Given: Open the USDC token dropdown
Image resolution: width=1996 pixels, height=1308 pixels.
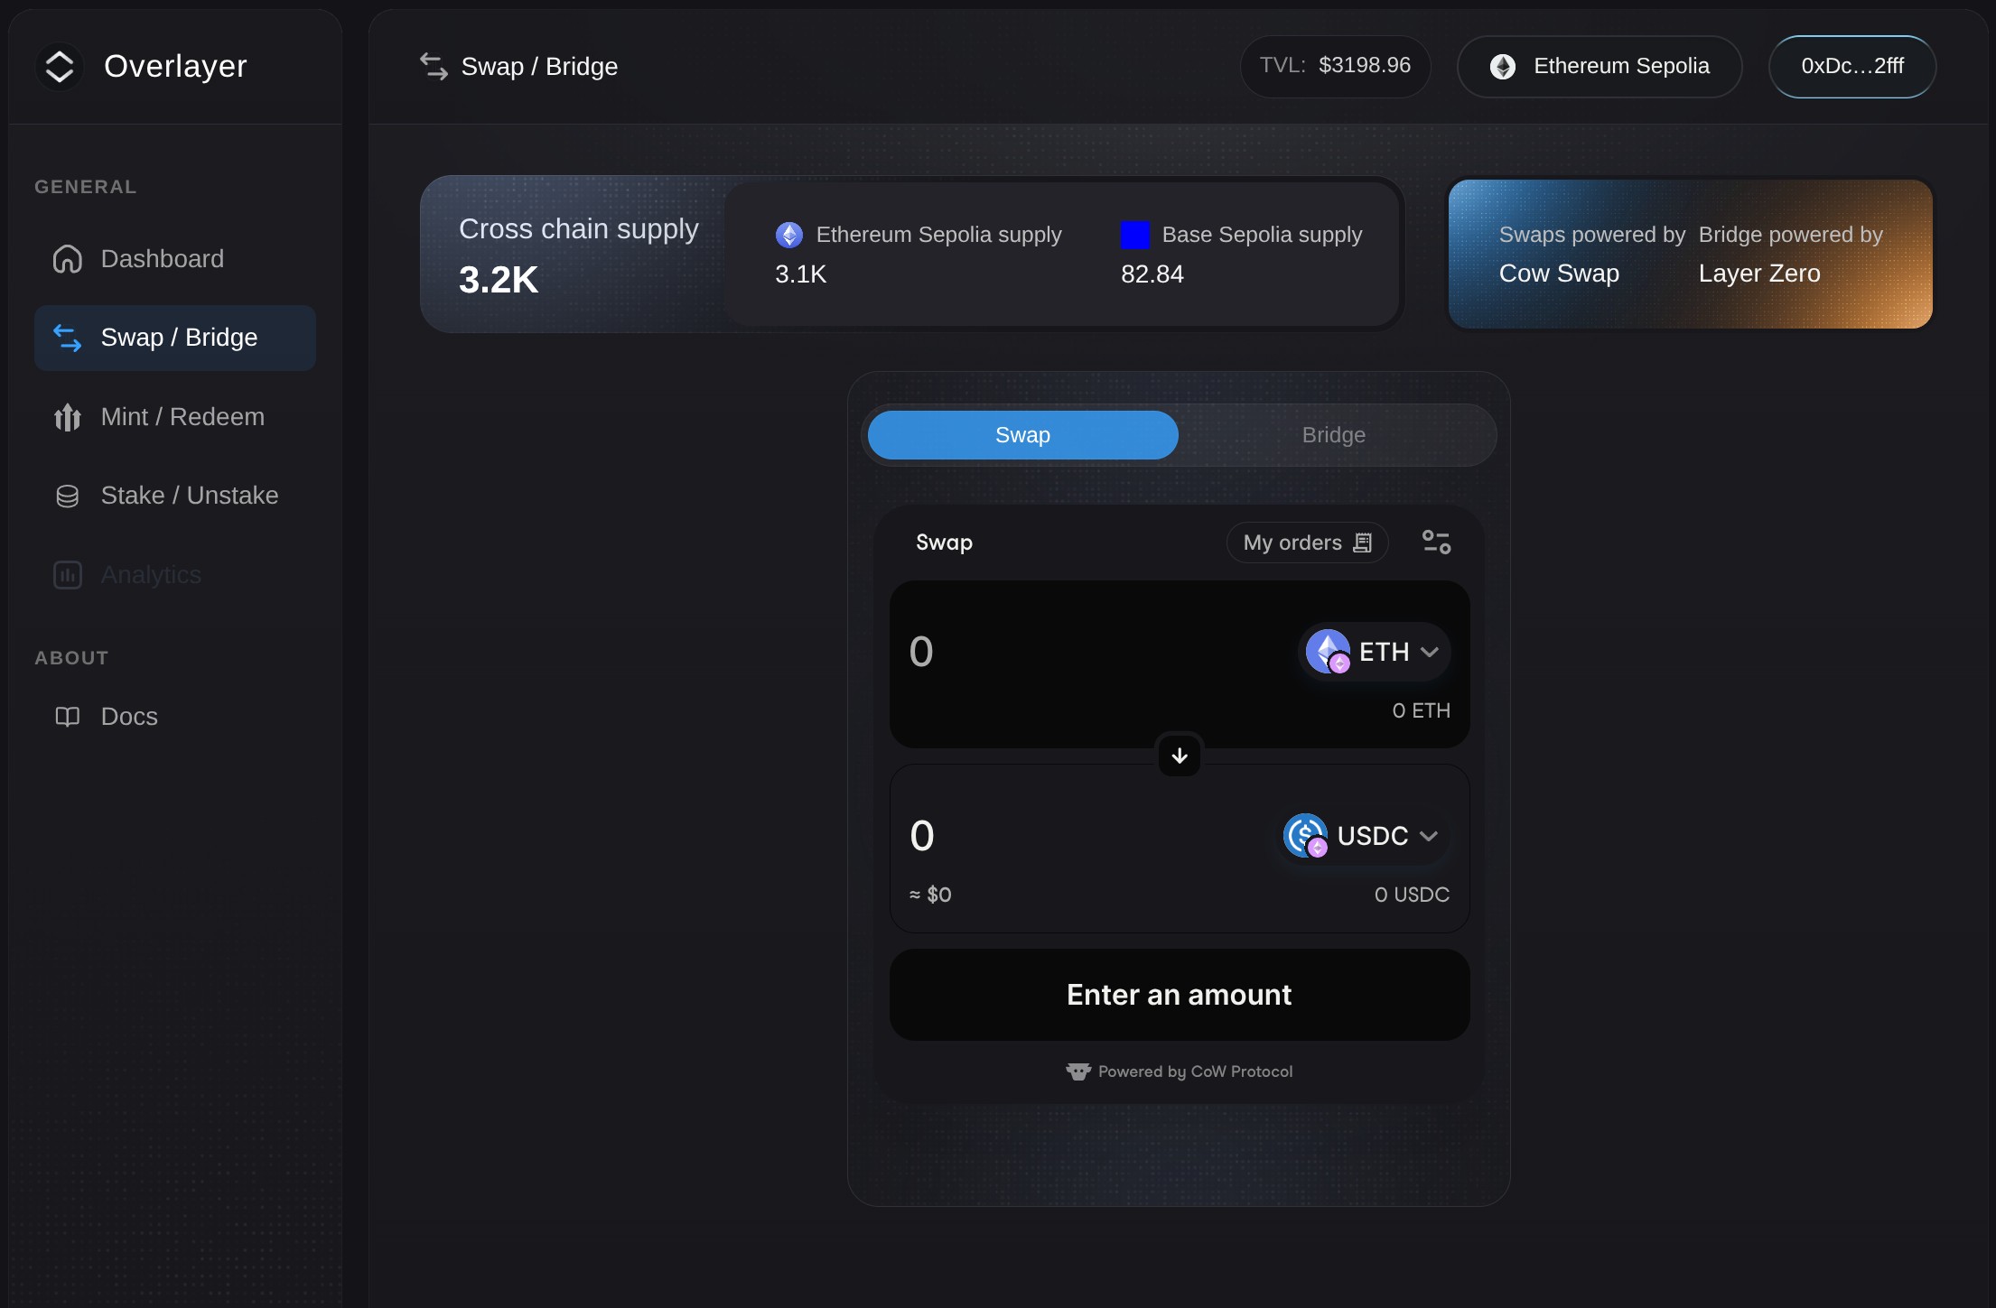Looking at the screenshot, I should [1363, 836].
